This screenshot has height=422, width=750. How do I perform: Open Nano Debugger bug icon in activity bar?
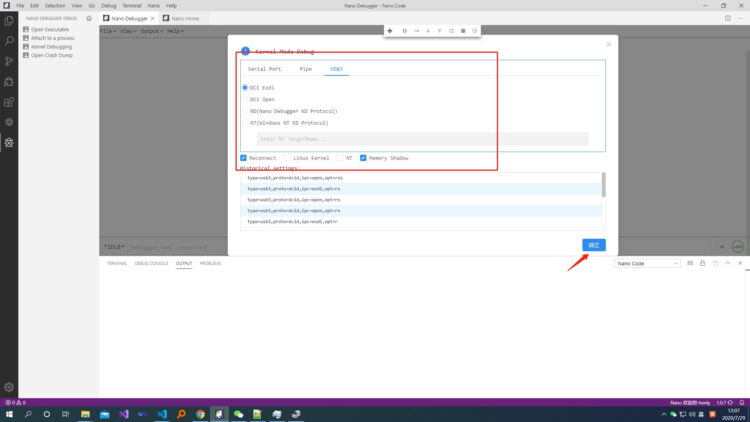[x=9, y=143]
